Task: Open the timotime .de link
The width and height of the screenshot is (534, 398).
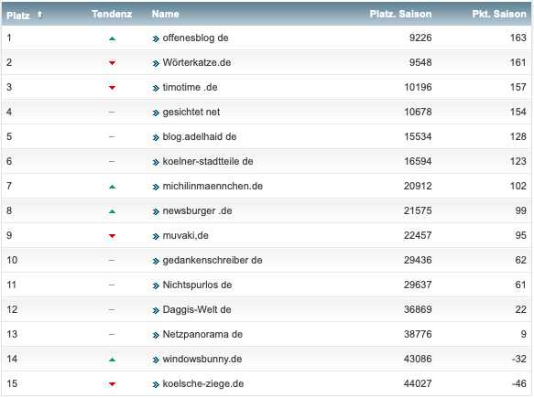Action: pos(190,88)
